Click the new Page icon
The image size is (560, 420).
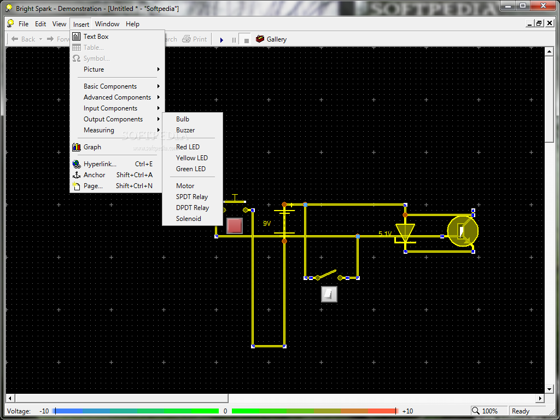point(76,186)
